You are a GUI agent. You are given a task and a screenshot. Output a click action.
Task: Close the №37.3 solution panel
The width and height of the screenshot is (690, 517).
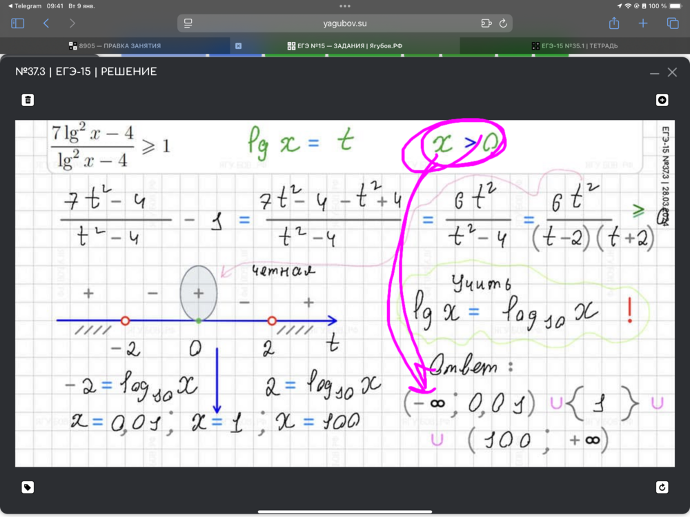coord(672,72)
